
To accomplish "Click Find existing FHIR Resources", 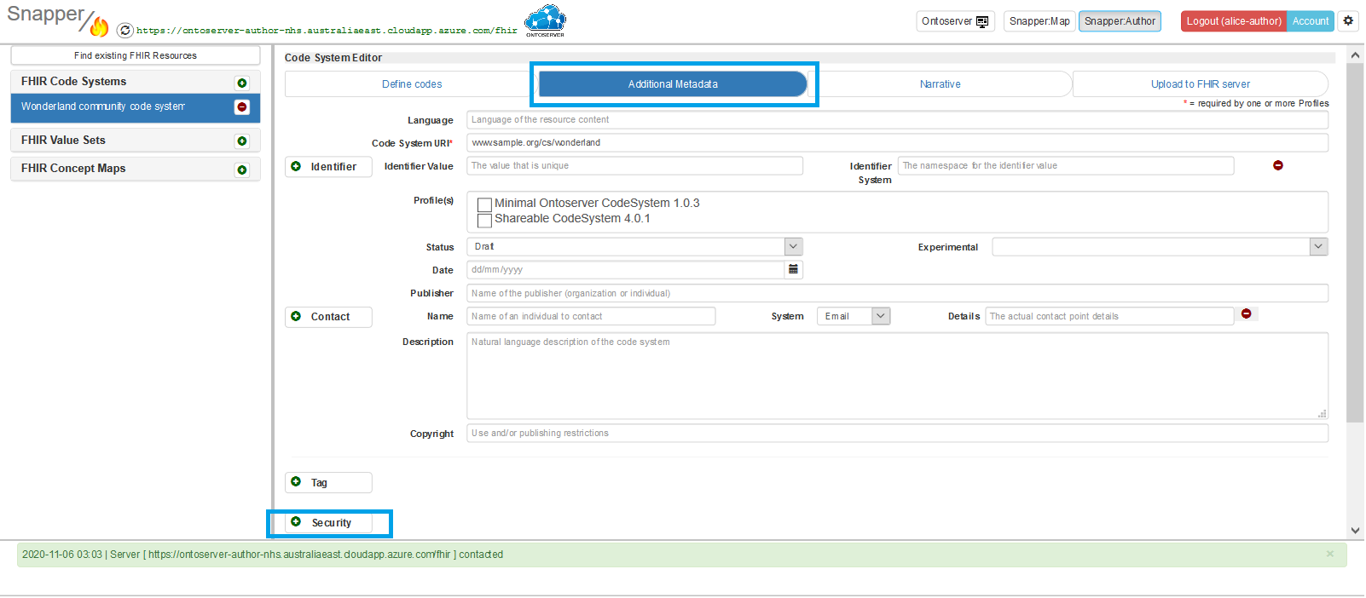I will pos(136,55).
